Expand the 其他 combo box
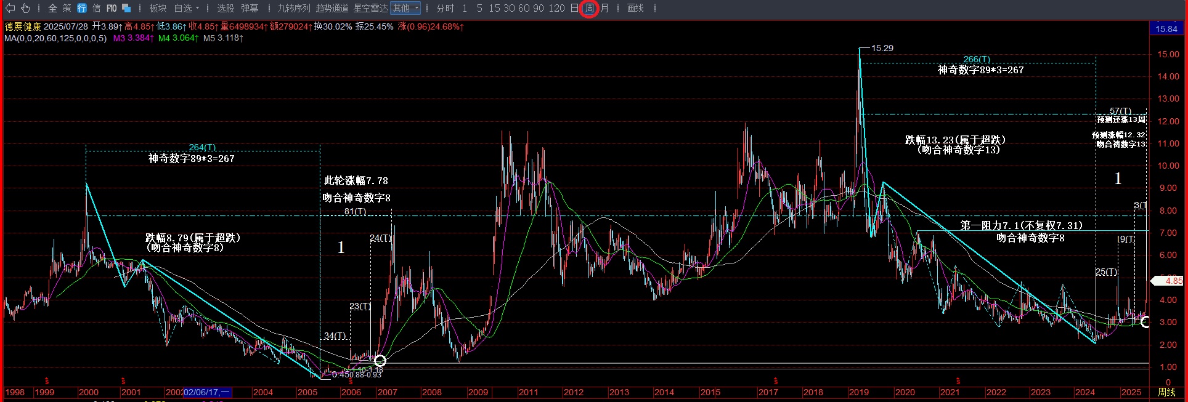The width and height of the screenshot is (1188, 402). click(x=406, y=8)
